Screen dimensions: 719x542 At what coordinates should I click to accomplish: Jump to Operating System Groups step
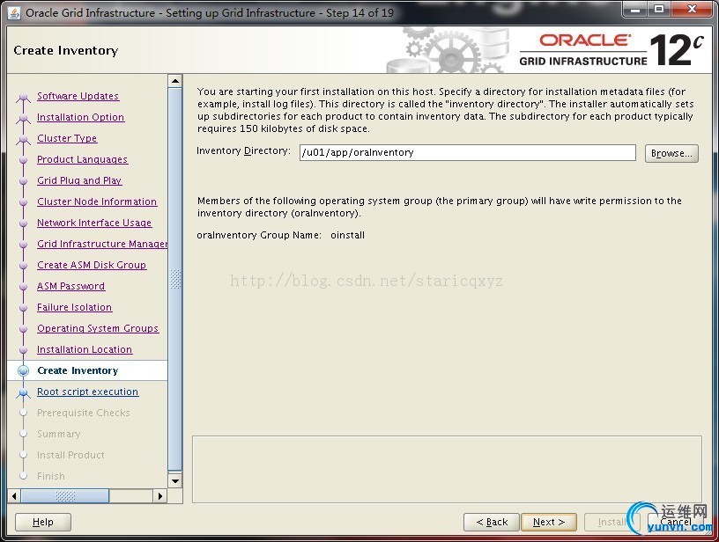(x=98, y=328)
